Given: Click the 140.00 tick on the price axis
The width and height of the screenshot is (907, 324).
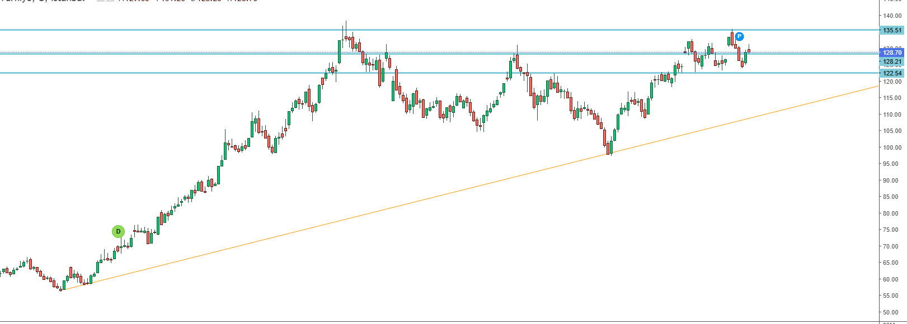Looking at the screenshot, I should point(892,16).
